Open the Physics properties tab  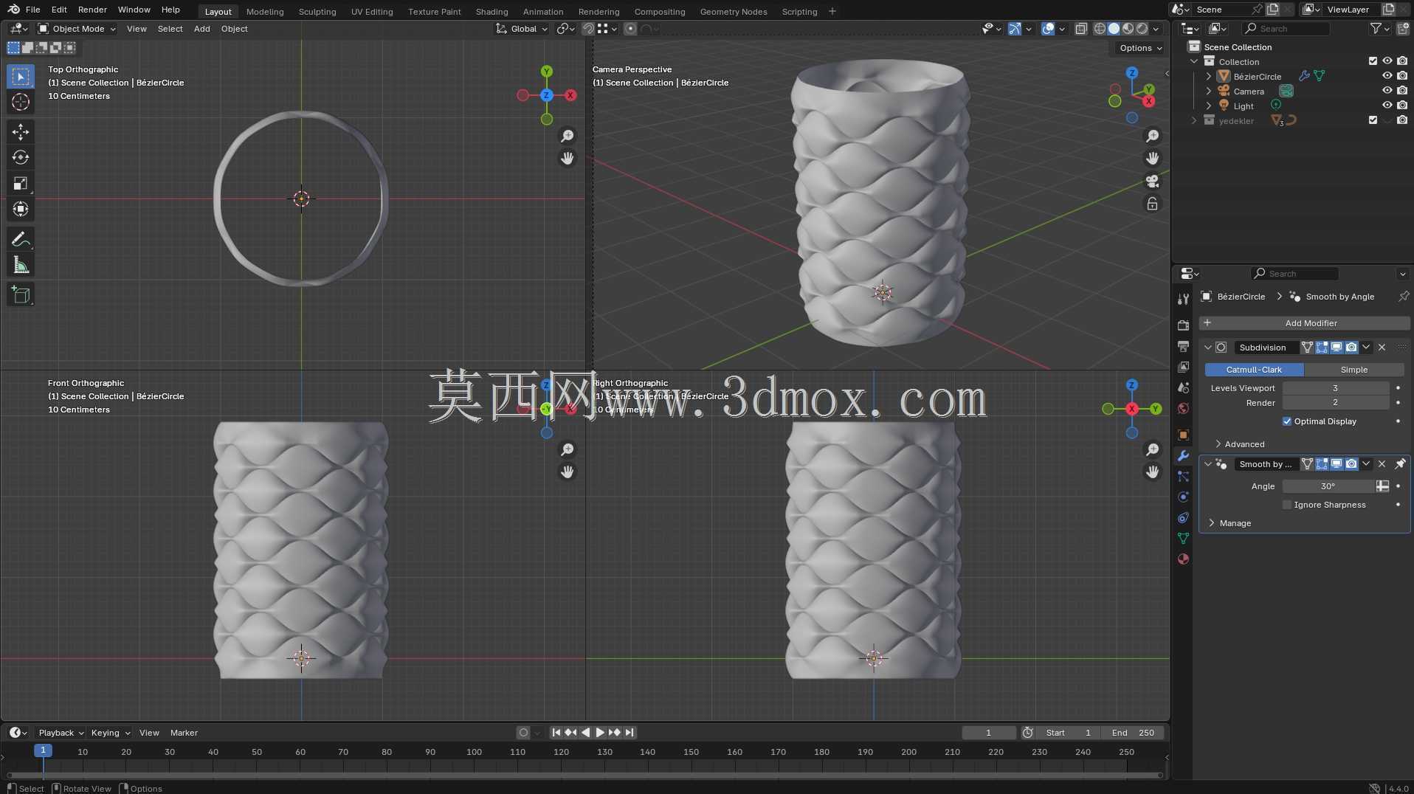[x=1183, y=497]
